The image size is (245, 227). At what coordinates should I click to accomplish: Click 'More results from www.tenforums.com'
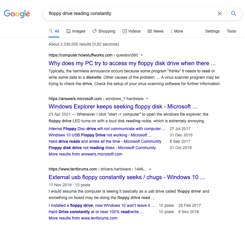[83, 218]
